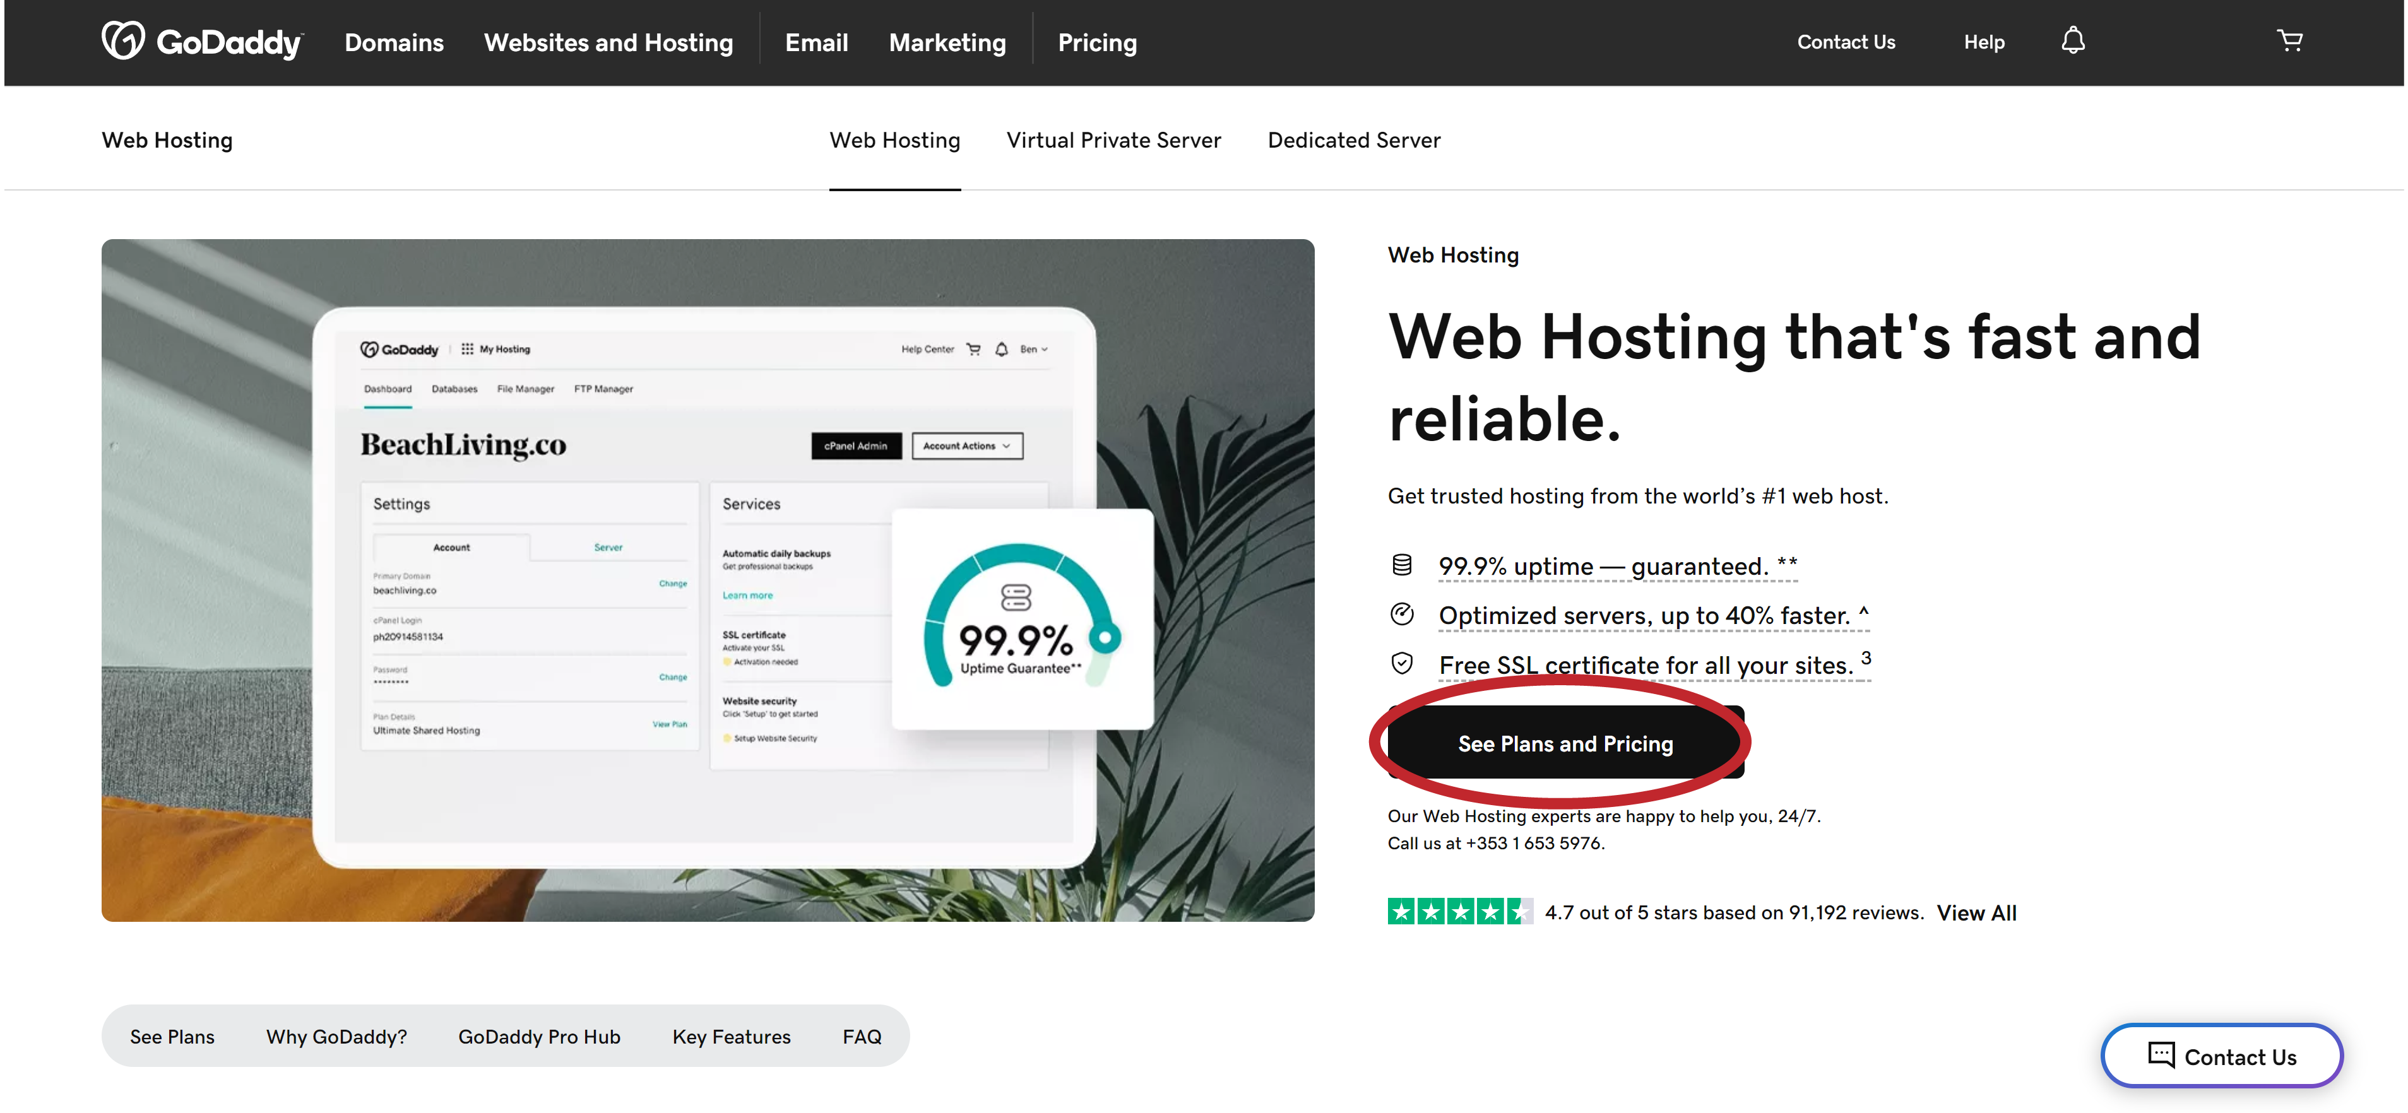Click the Web Hosting breadcrumb title at left
The image size is (2408, 1113).
pos(167,140)
